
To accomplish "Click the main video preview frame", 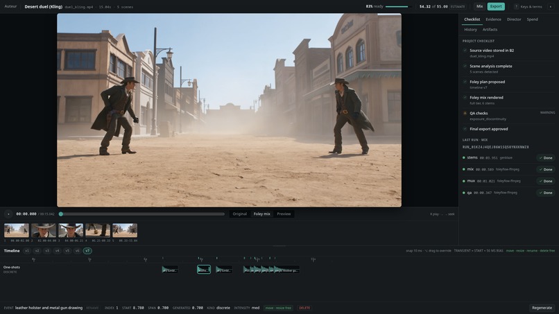I will [230, 110].
